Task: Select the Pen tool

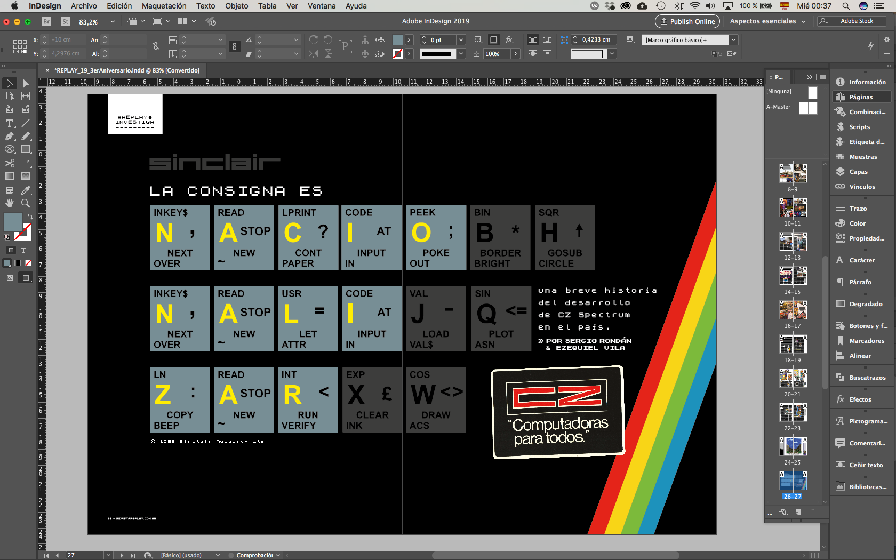Action: pos(10,136)
